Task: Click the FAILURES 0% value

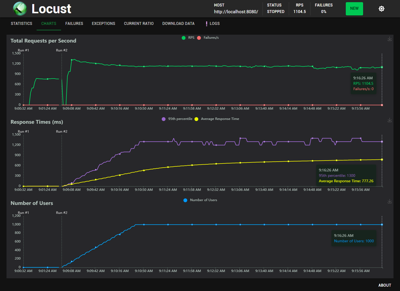Action: click(x=324, y=12)
